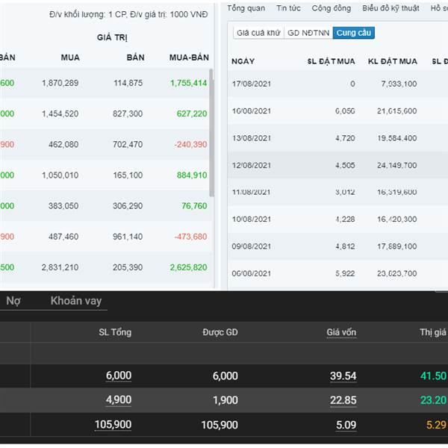
Task: Select the Cộng đồng tab
Action: click(x=332, y=8)
